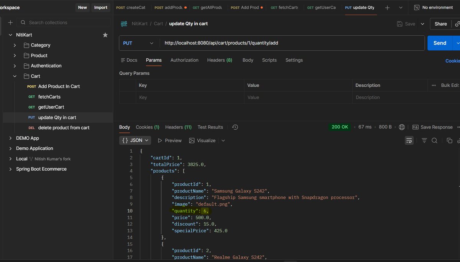The width and height of the screenshot is (460, 262).
Task: Click the New button
Action: pos(82,7)
